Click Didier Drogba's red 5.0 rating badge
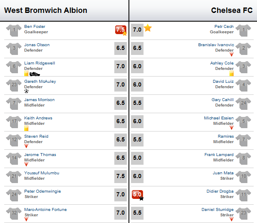This screenshot has width=257, height=223. coord(138,195)
